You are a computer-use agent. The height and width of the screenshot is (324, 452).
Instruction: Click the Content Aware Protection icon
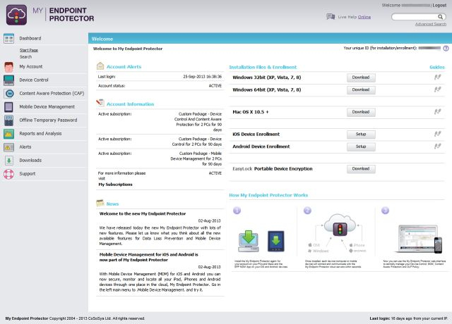tap(9, 94)
